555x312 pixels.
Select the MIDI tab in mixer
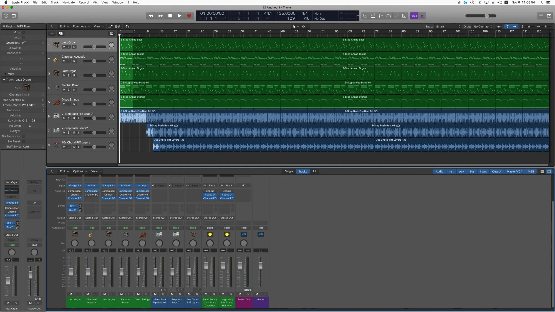pyautogui.click(x=531, y=171)
